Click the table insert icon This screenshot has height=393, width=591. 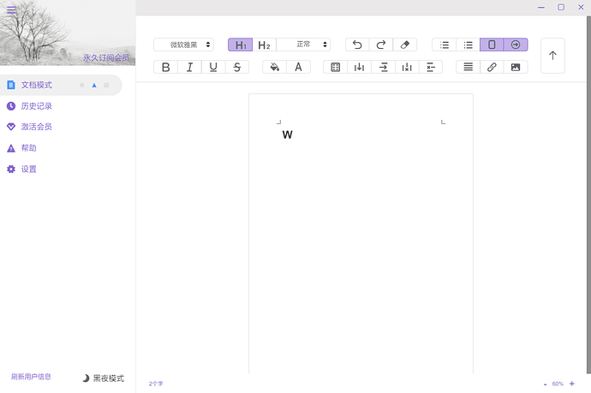click(x=336, y=67)
